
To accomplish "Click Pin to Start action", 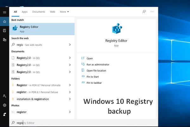I will coord(93,77).
